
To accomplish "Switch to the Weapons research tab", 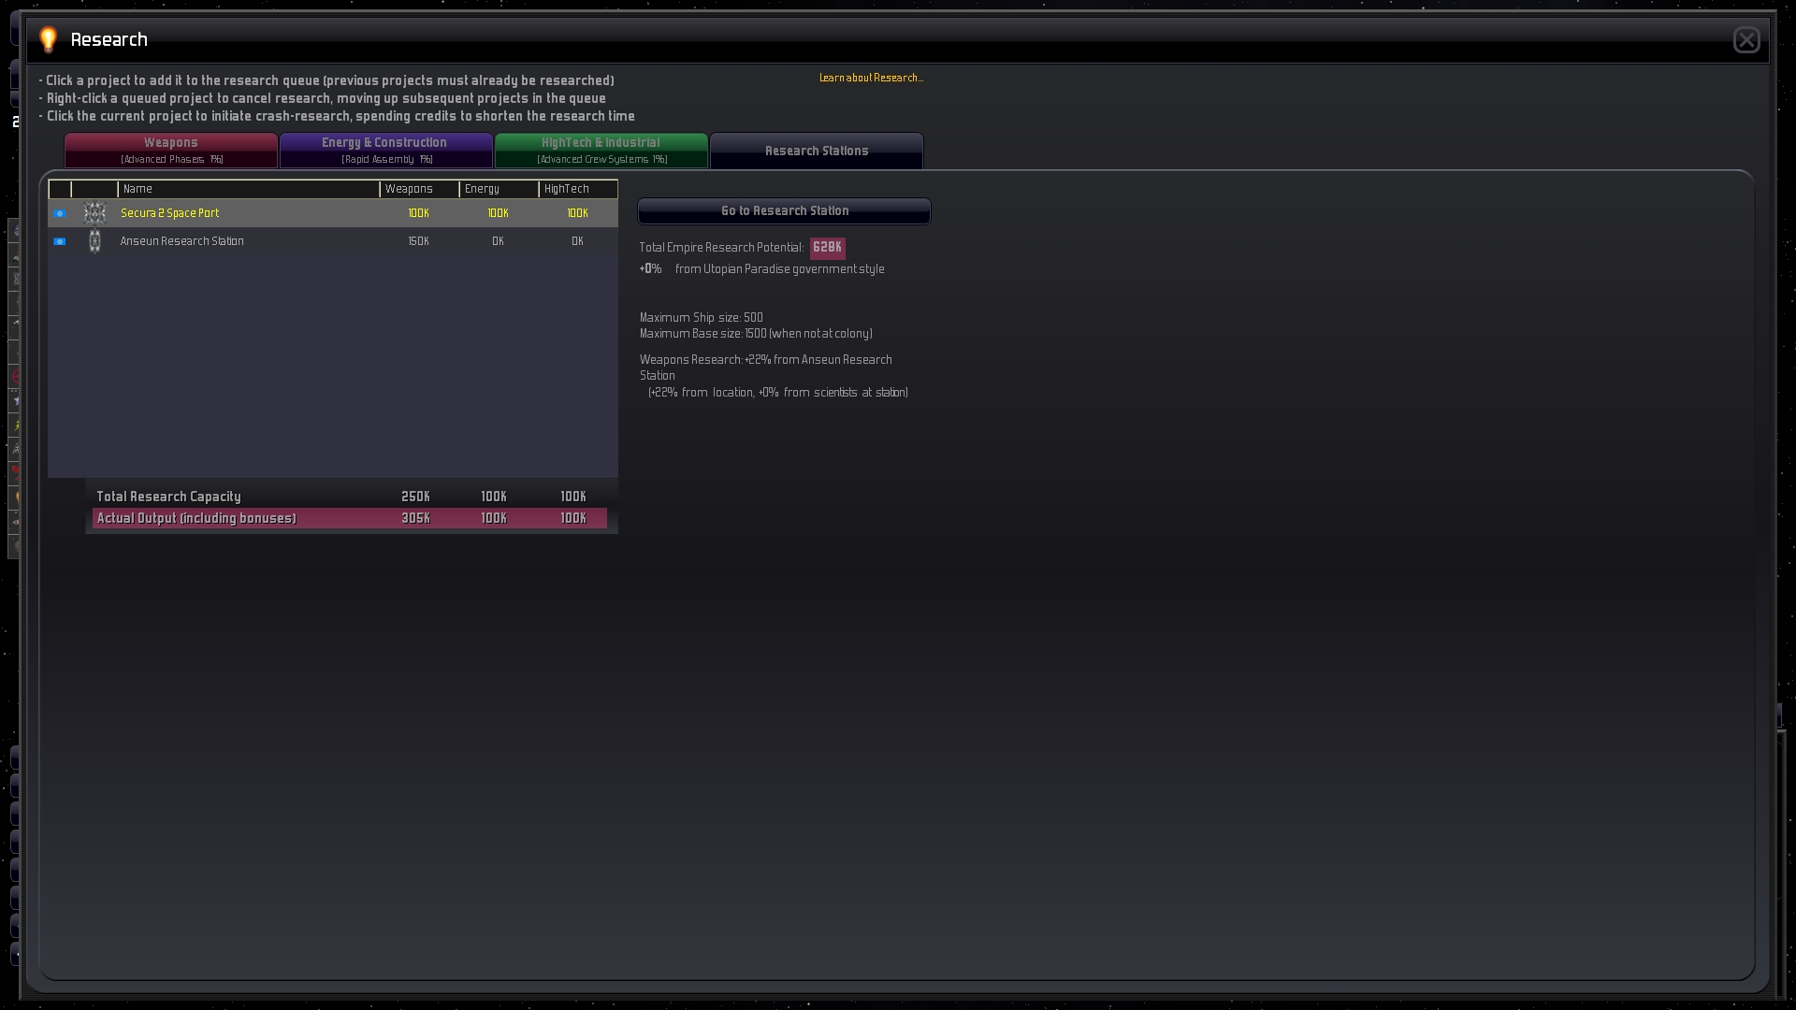I will (171, 150).
